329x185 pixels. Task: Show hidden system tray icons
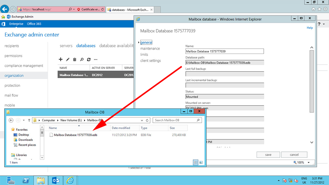point(279,181)
